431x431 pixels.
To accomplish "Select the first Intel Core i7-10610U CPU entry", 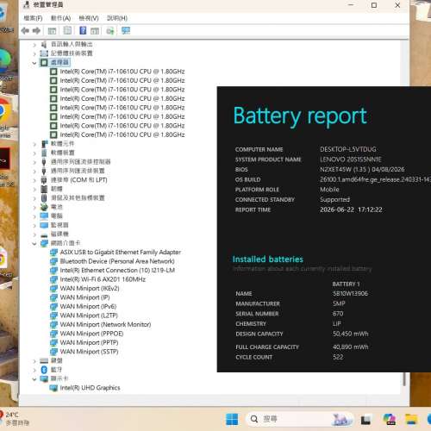I will click(x=122, y=72).
